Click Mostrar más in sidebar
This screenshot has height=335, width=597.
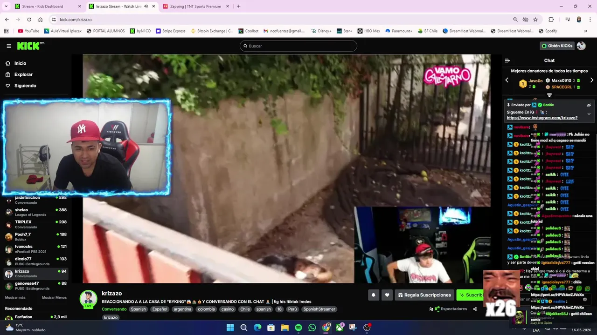coord(15,298)
